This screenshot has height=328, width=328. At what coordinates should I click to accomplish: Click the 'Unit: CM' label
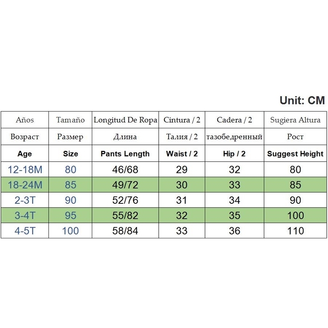tap(302, 100)
